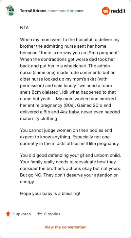The height and width of the screenshot is (238, 131).
Task: Open the Terra88draco username link
Action: pos(33,11)
